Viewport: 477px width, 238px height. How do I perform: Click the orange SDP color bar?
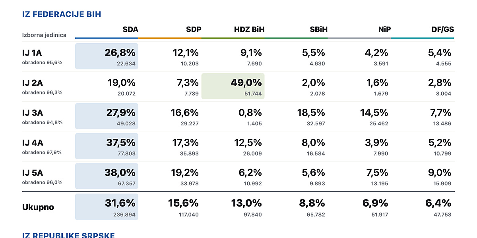170,38
